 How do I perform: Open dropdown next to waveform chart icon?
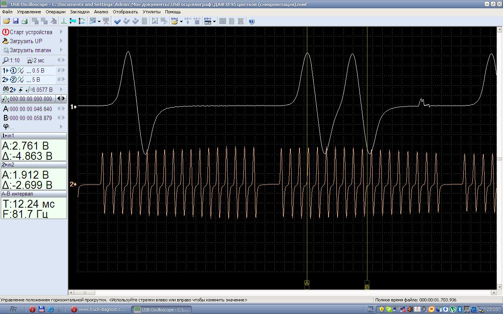(x=99, y=22)
